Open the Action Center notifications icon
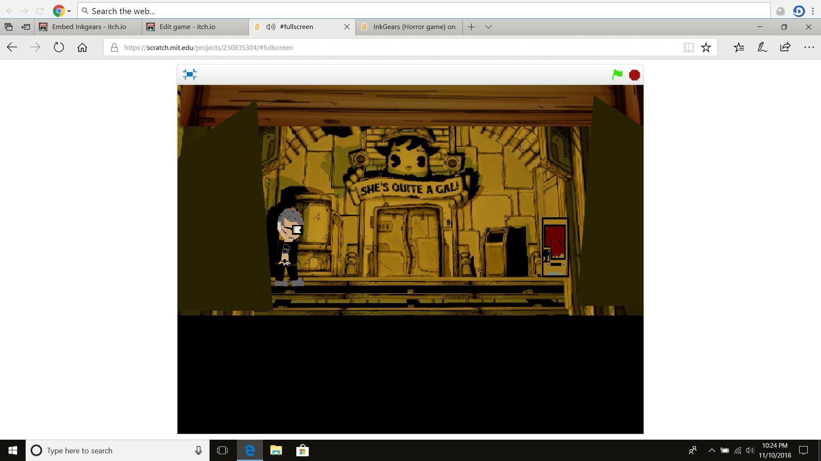The image size is (821, 461). (x=803, y=450)
